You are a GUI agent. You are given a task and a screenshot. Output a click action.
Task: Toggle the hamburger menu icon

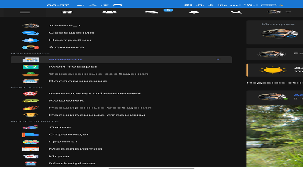pyautogui.click(x=25, y=12)
